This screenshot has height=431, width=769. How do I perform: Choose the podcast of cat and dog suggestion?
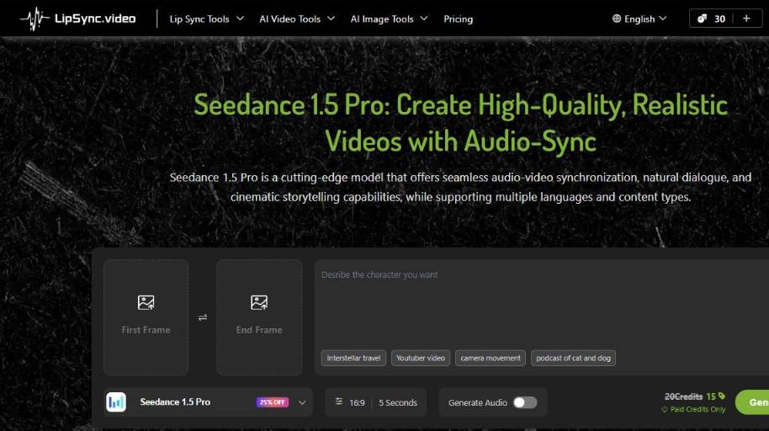pos(573,358)
